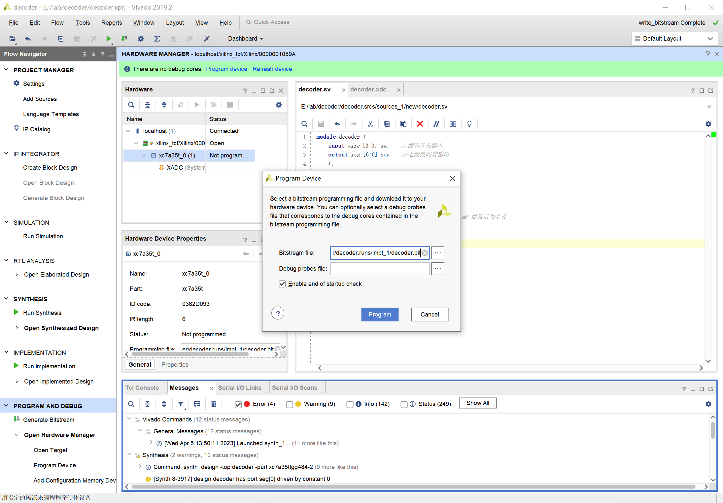Browse for bitstream file with ellipsis button

coord(437,253)
